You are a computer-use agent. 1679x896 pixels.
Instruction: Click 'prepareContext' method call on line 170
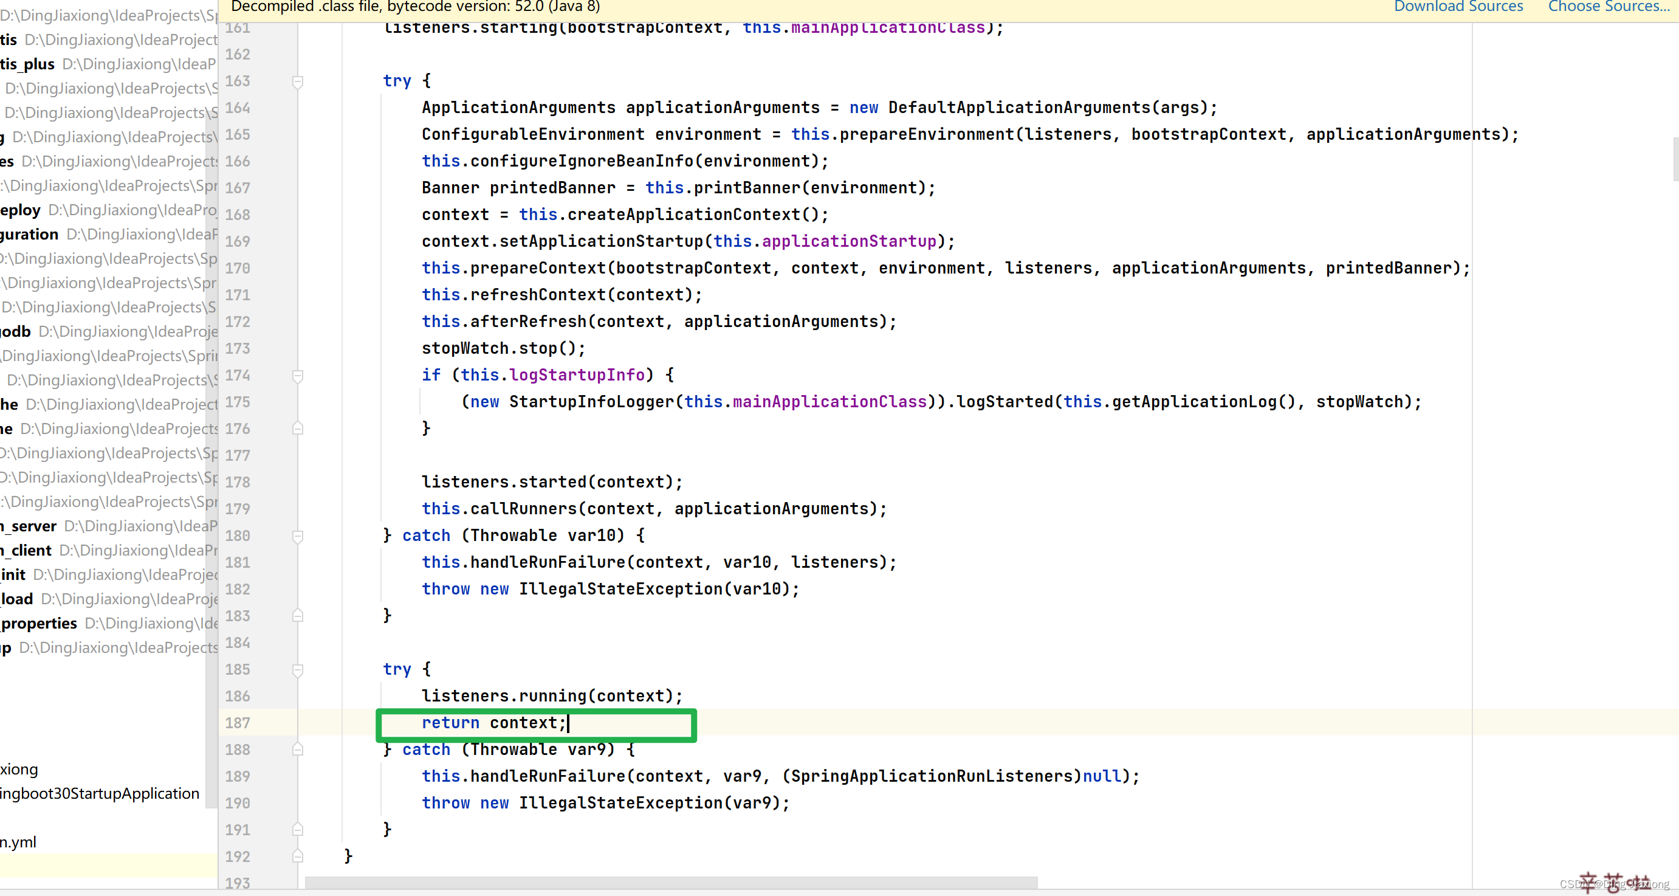(x=538, y=268)
